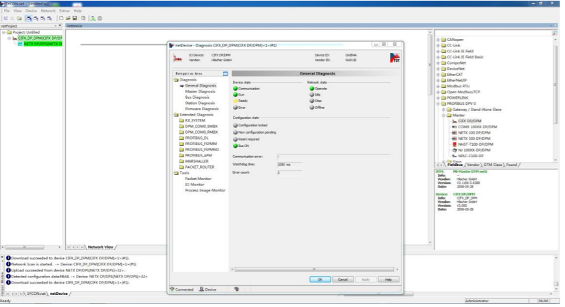This screenshot has height=307, width=565.
Task: Expand the CC-Link catalog folder
Action: (x=438, y=46)
